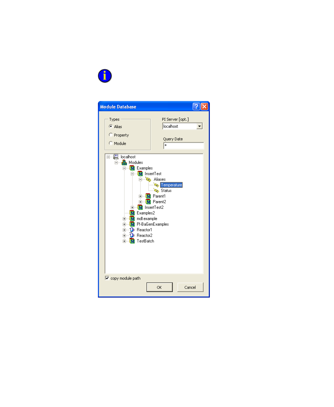This screenshot has height=407, width=334.
Task: Click the OK button
Action: coord(159,287)
